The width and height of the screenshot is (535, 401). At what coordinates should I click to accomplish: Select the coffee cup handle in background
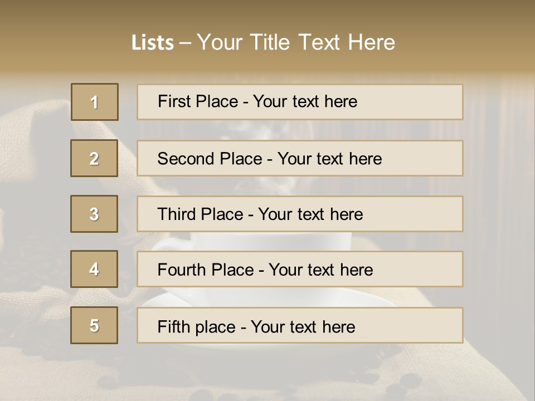(167, 243)
